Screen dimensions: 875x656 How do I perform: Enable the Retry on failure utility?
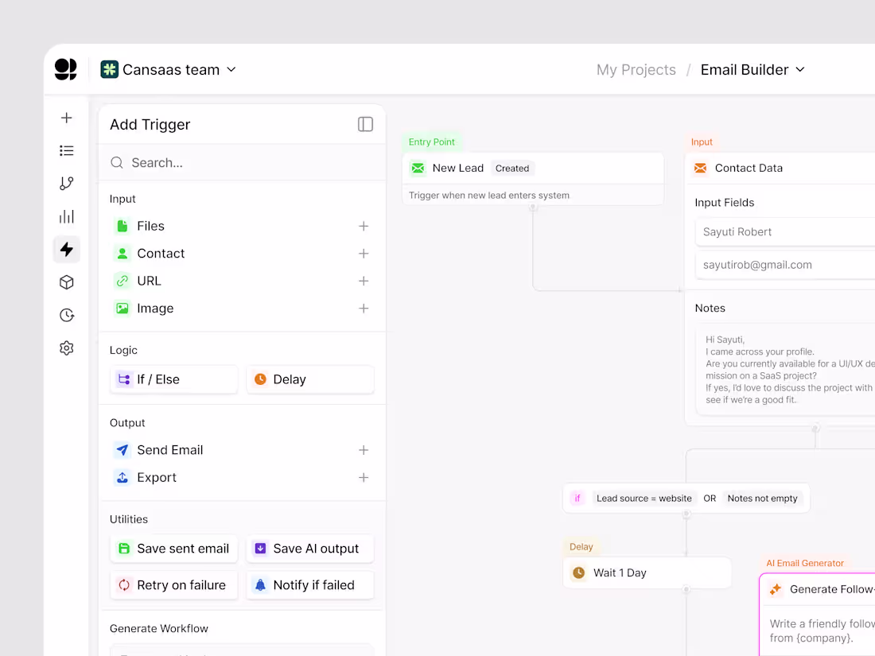click(x=173, y=585)
